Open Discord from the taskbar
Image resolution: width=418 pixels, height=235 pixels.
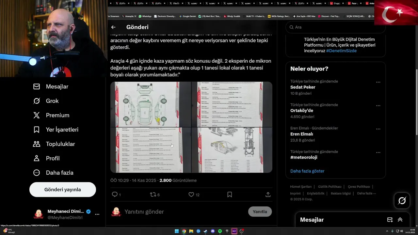213,231
